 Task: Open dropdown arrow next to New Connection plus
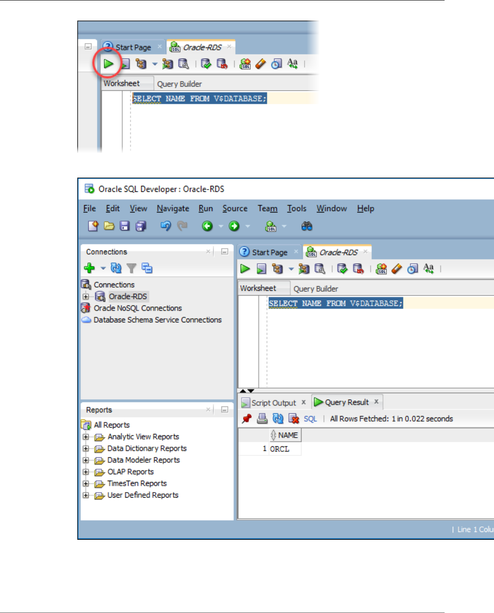[103, 268]
